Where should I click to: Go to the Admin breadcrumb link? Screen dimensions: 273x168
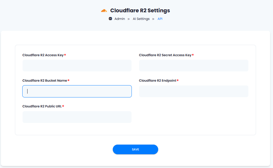(120, 19)
